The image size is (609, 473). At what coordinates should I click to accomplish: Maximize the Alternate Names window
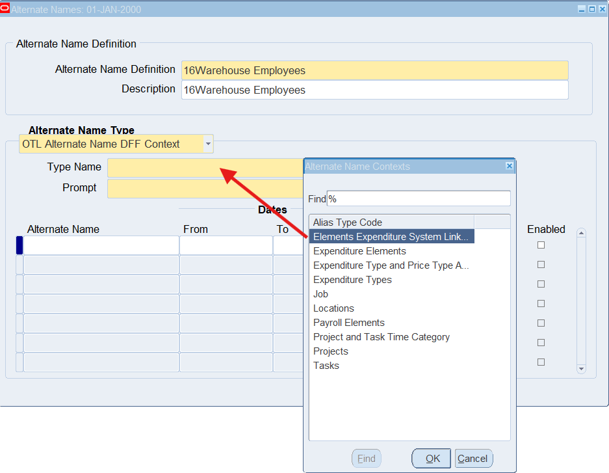coord(592,9)
